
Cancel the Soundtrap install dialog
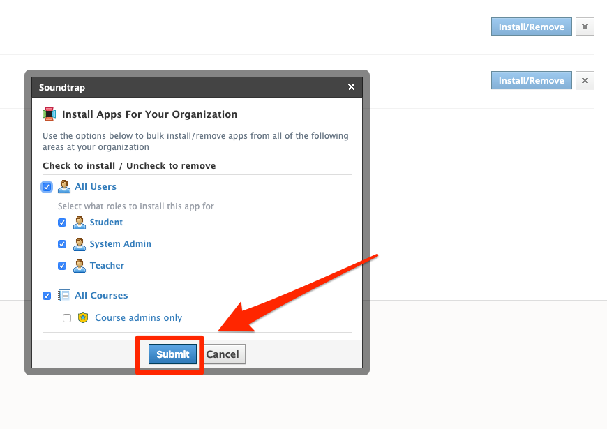click(223, 354)
